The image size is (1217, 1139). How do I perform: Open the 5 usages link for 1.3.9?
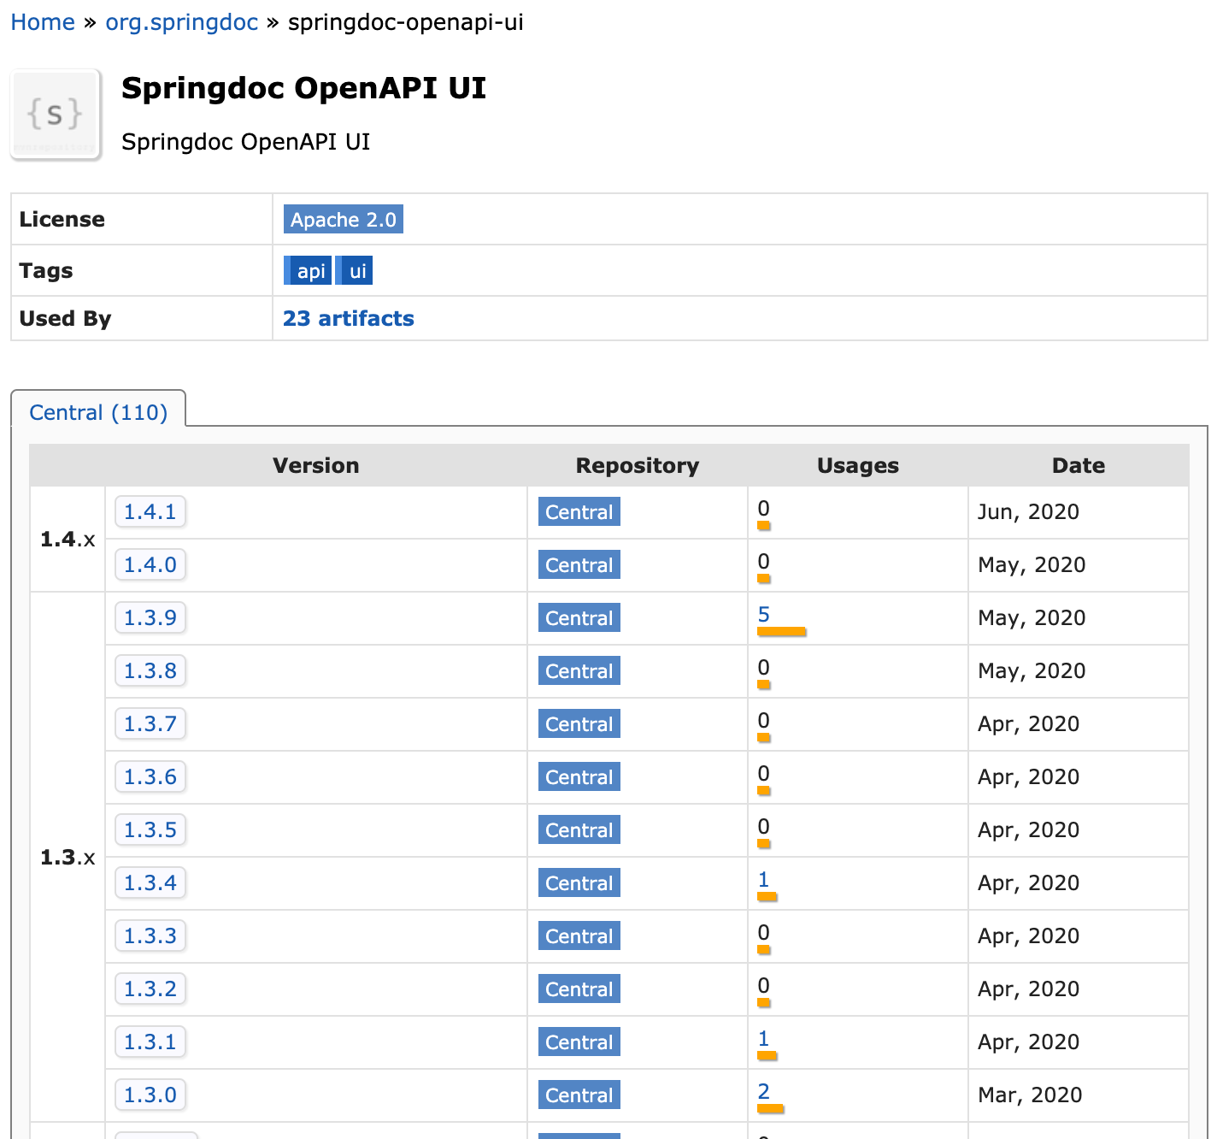[x=764, y=615]
